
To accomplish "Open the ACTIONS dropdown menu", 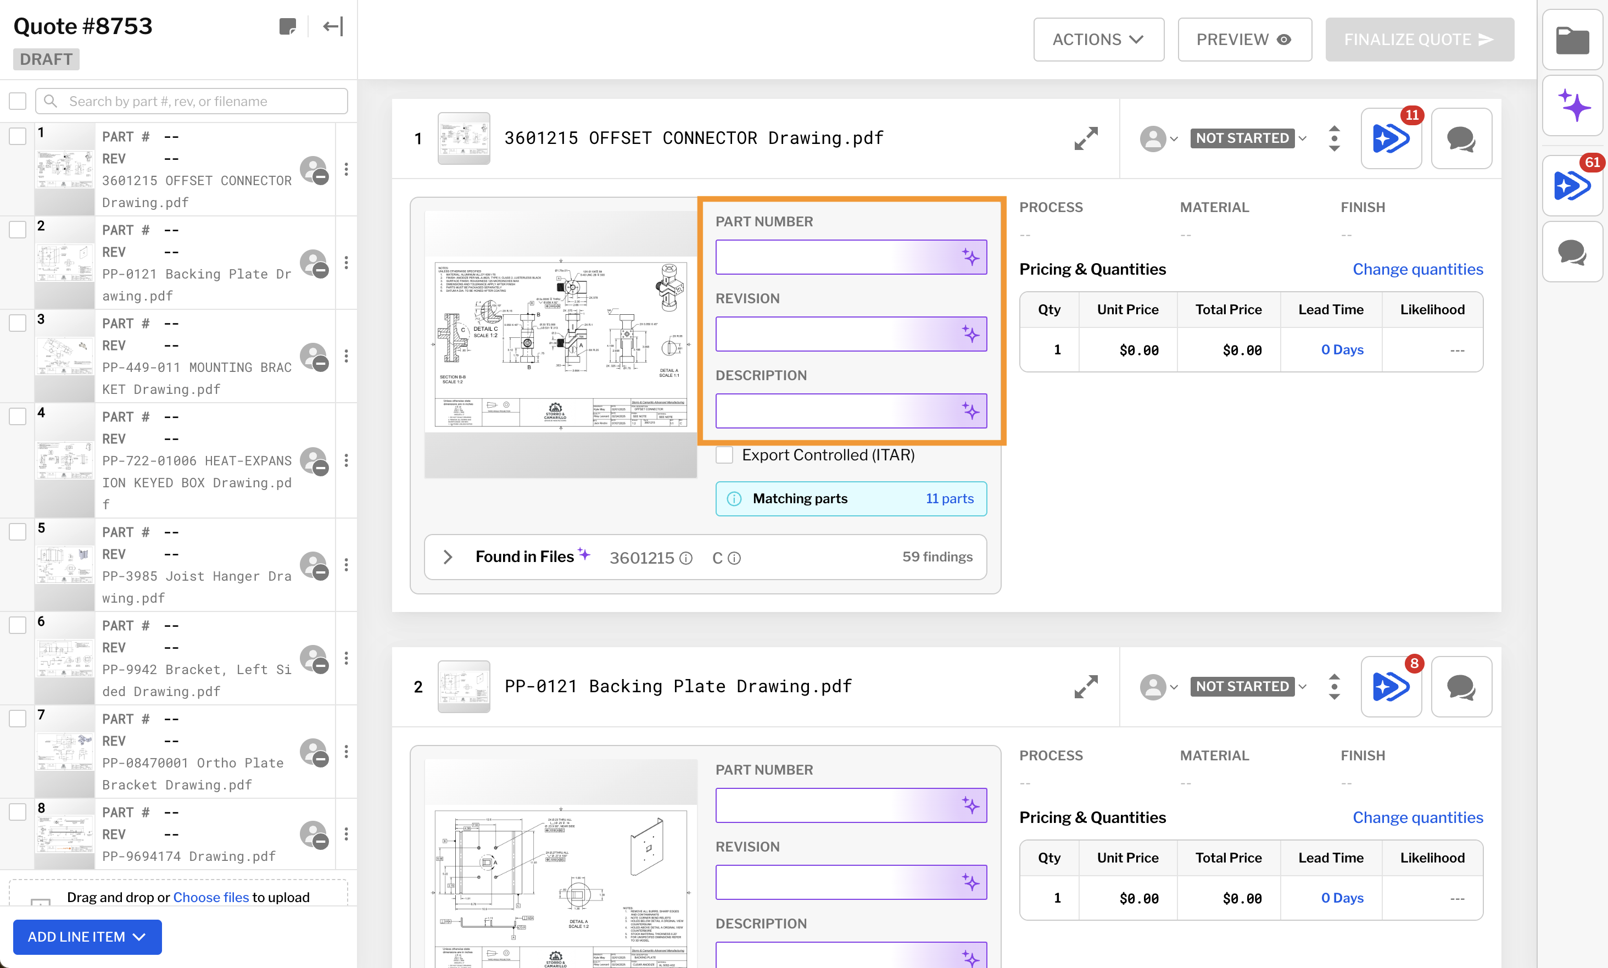I will pos(1098,40).
